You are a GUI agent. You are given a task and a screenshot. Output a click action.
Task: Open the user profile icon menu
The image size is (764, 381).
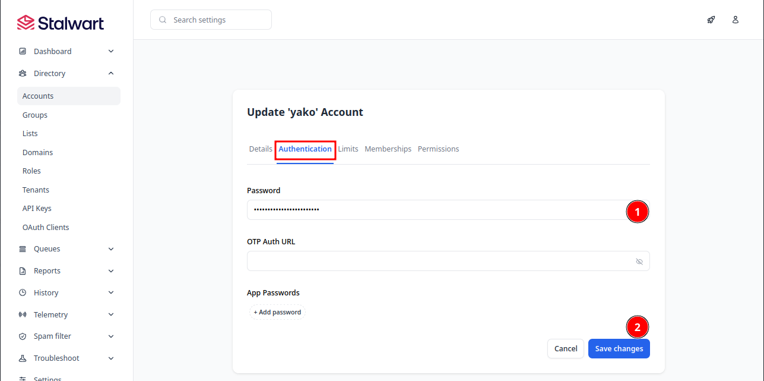click(736, 20)
